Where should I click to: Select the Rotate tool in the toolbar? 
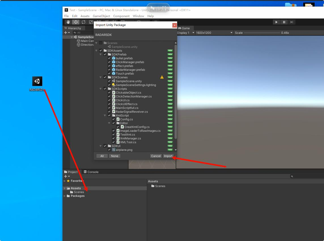pyautogui.click(x=83, y=22)
